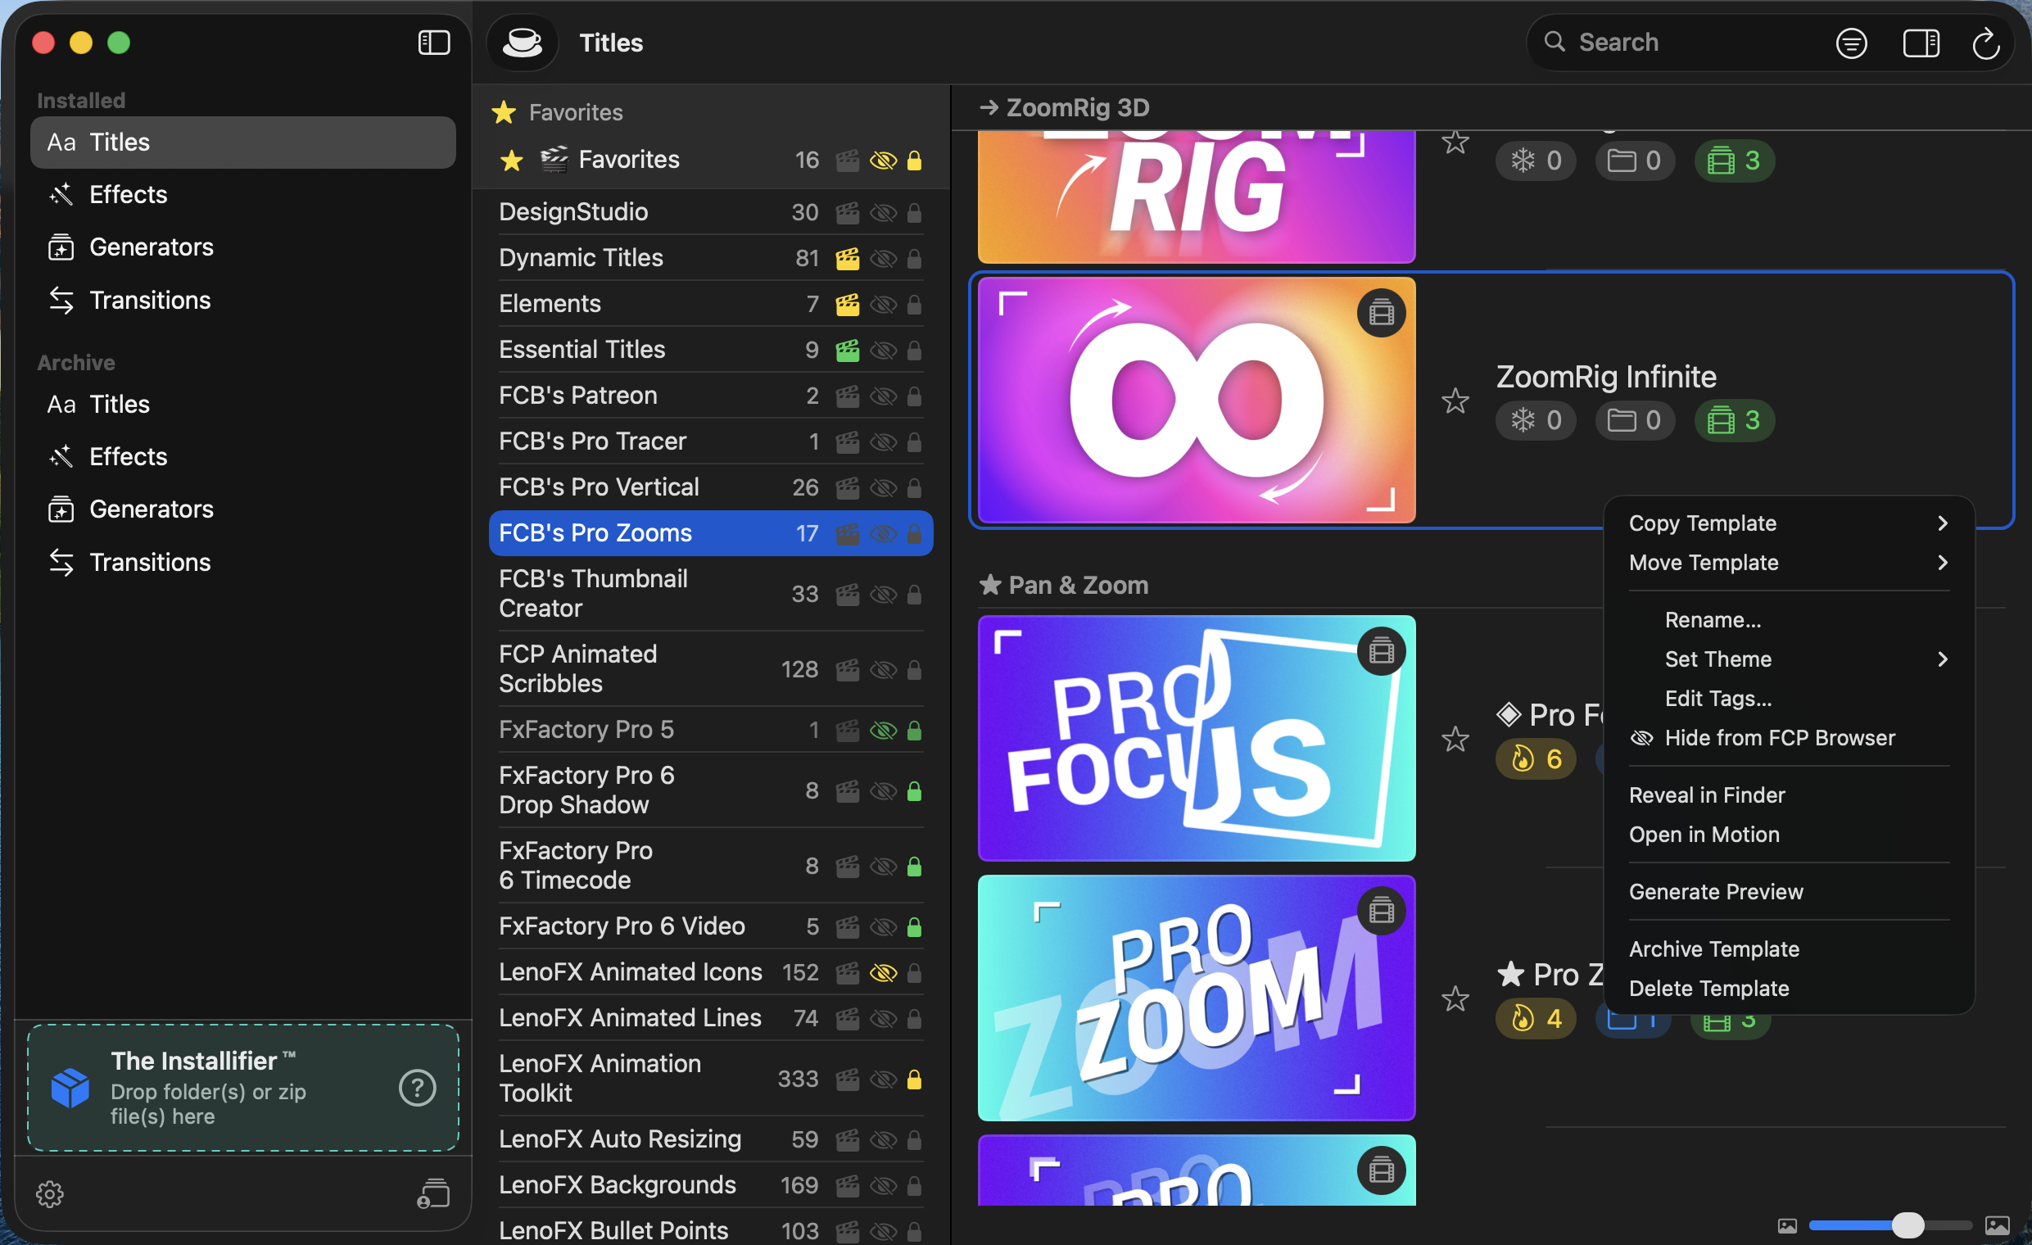The width and height of the screenshot is (2032, 1245).
Task: Click the refresh arrow icon
Action: click(1986, 42)
